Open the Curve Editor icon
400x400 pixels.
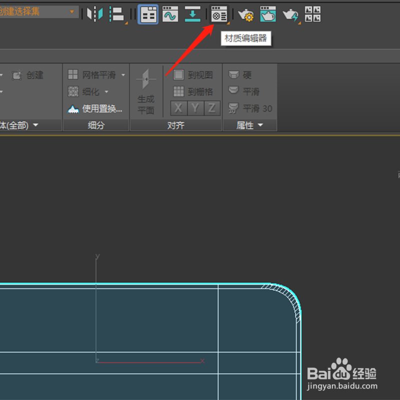[170, 14]
